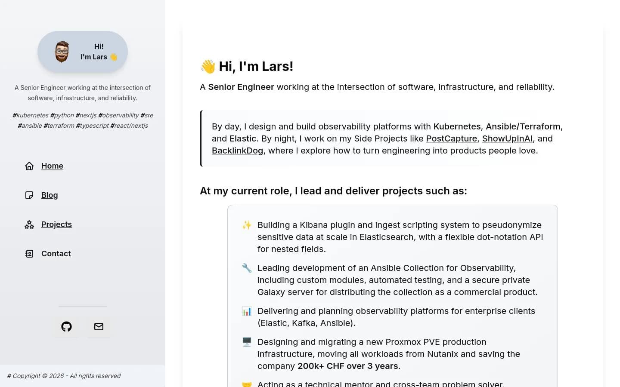
Task: Click the email envelope icon
Action: pos(99,327)
